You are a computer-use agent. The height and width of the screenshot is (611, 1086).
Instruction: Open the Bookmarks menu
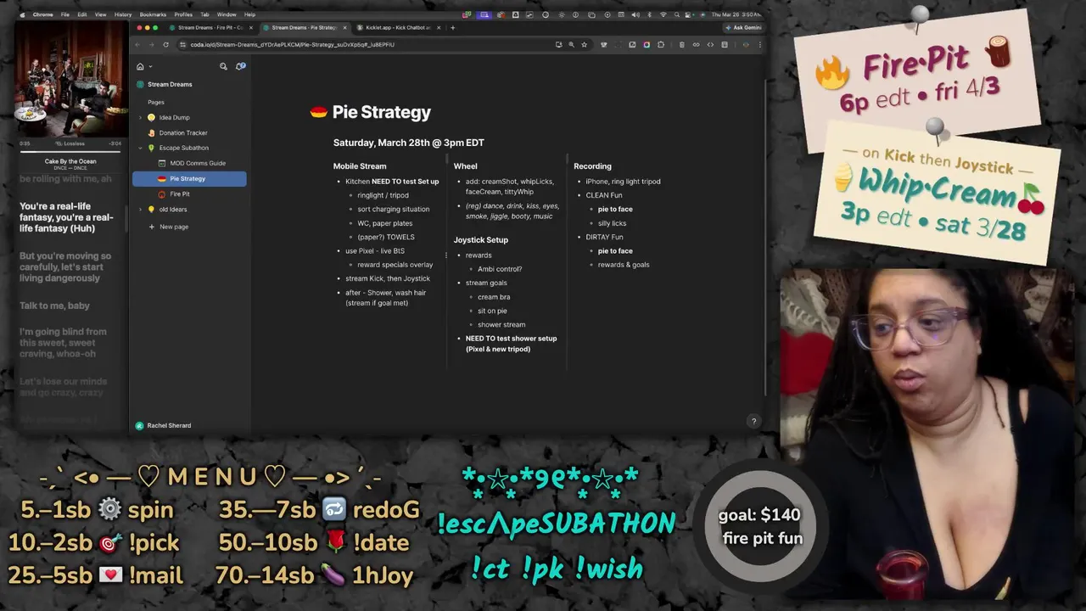(x=153, y=14)
